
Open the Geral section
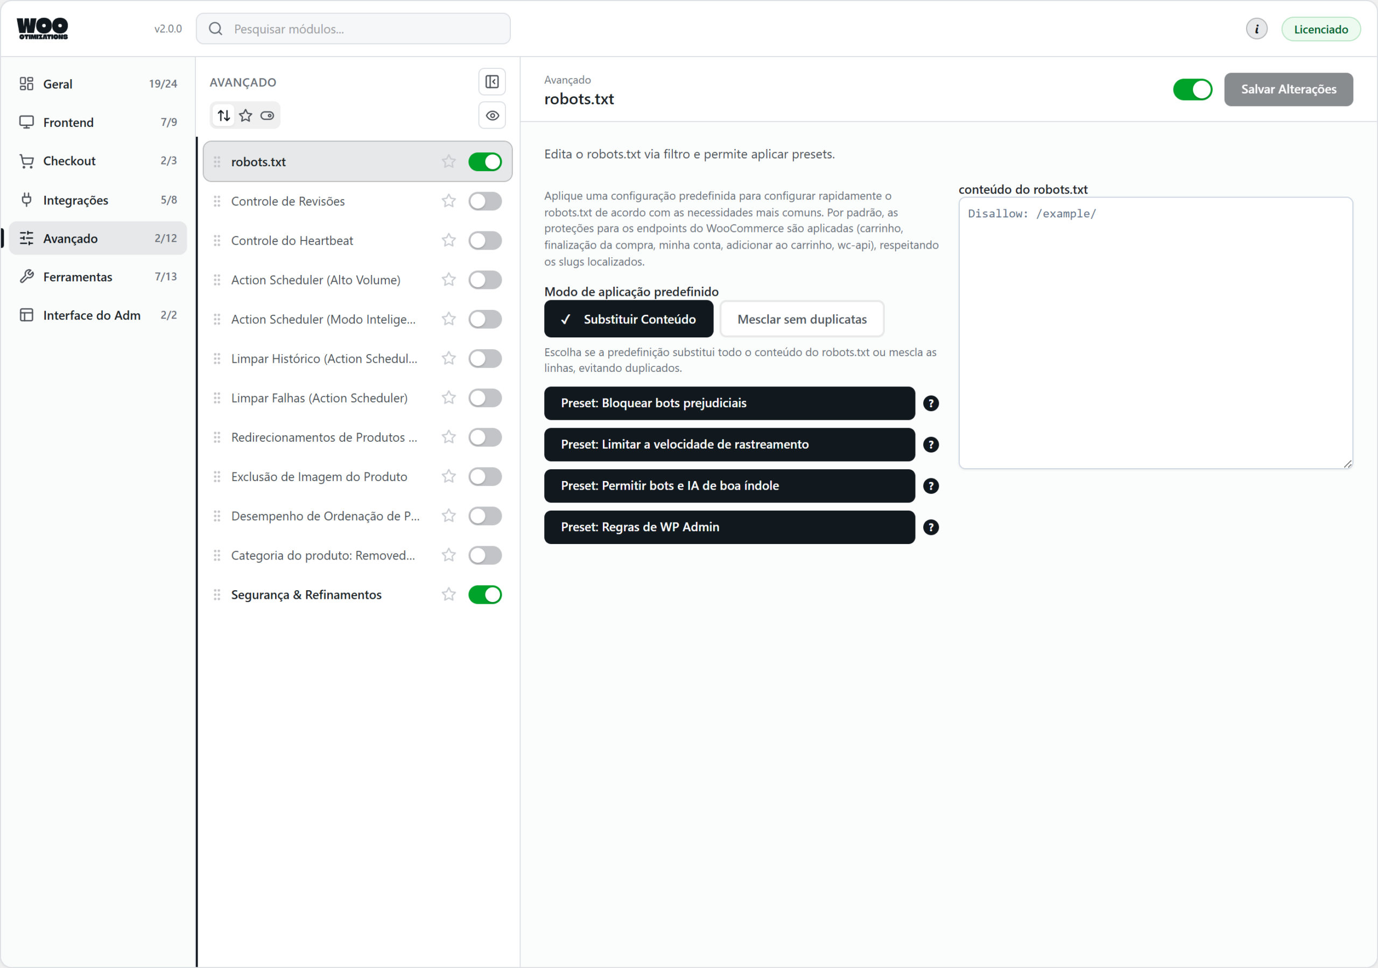click(x=98, y=84)
